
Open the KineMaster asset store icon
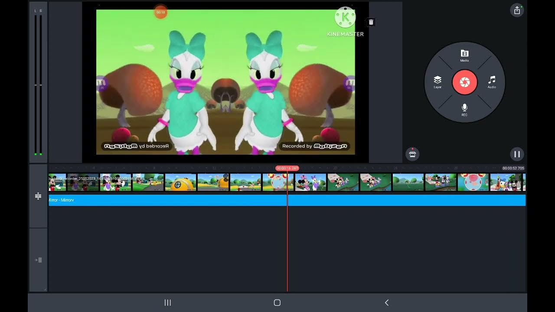coord(412,154)
